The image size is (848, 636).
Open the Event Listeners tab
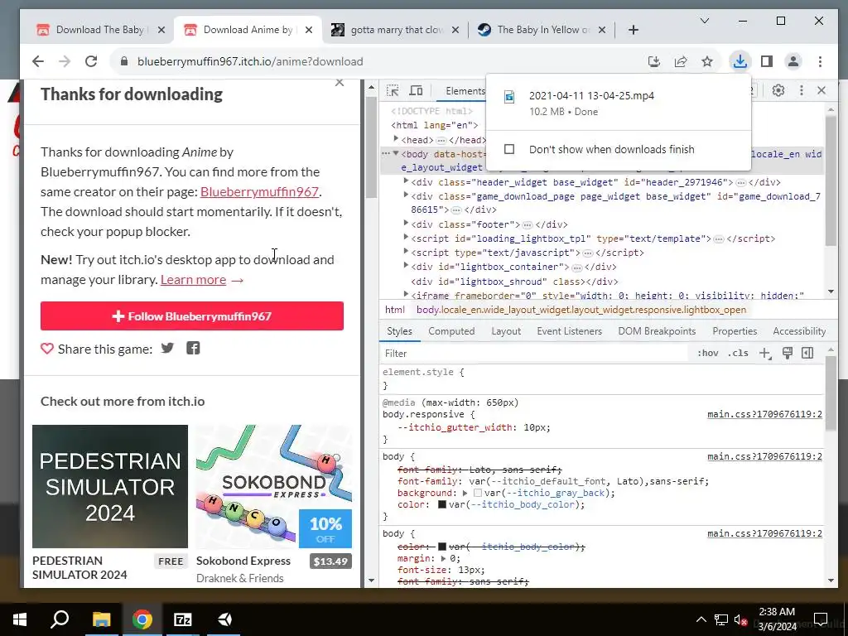point(569,331)
